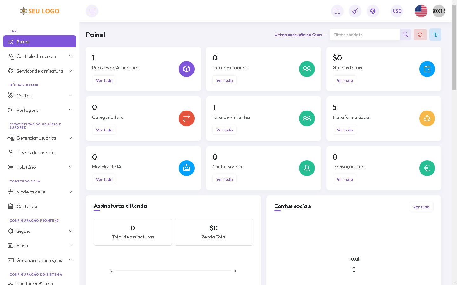
Task: Open Tickets de suporte menu item
Action: (36, 153)
